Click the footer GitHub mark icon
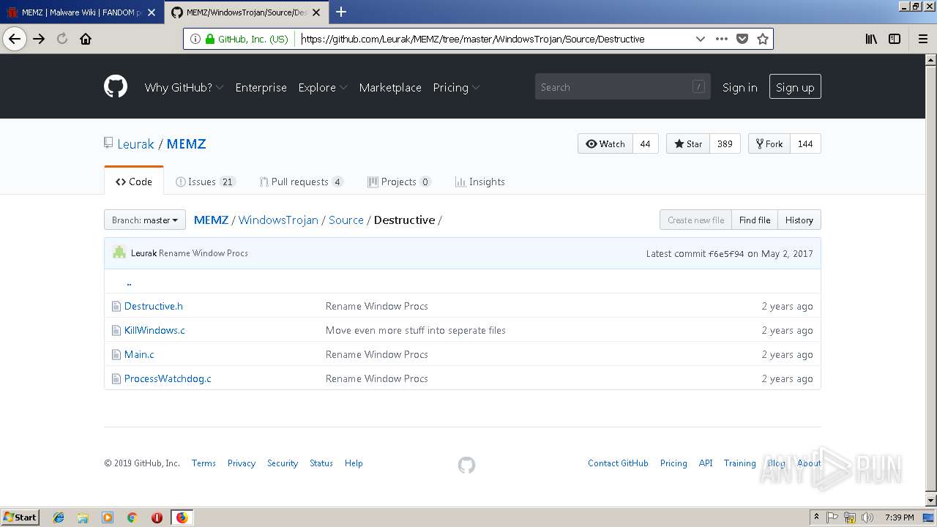The width and height of the screenshot is (937, 527). pyautogui.click(x=466, y=464)
